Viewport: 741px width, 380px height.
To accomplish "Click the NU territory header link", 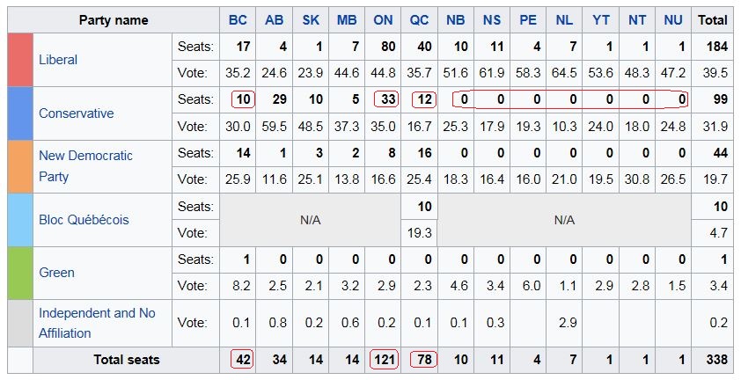I will pos(674,20).
